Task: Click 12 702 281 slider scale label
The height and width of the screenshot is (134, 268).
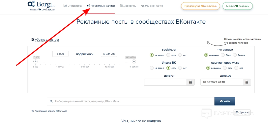Action: pyautogui.click(x=110, y=67)
